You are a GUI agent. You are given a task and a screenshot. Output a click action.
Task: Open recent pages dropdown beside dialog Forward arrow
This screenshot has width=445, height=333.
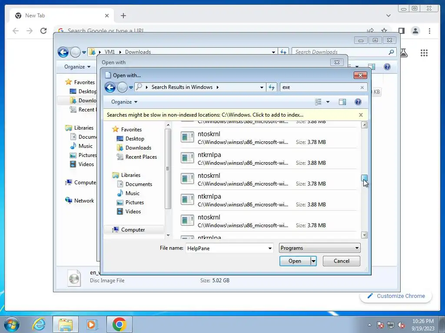[x=131, y=88]
